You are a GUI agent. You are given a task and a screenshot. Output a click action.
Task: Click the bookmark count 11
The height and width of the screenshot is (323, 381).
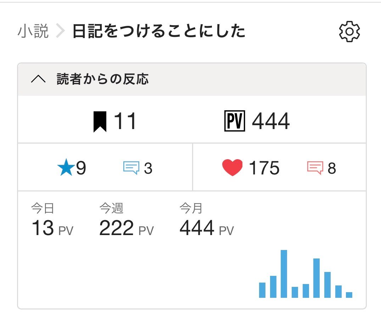click(x=125, y=122)
